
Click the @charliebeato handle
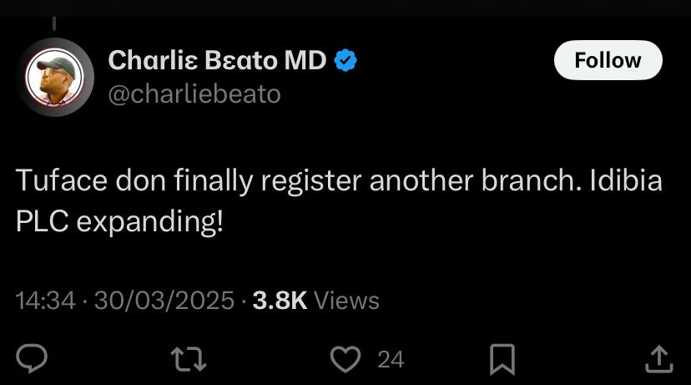coord(194,94)
